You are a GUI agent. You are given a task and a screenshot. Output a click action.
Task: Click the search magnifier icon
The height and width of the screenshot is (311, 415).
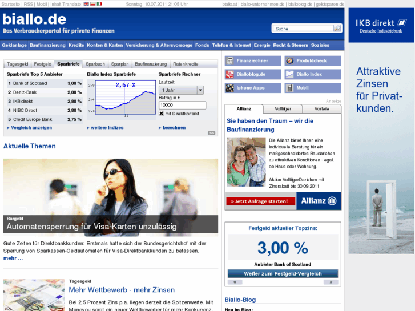tap(337, 28)
